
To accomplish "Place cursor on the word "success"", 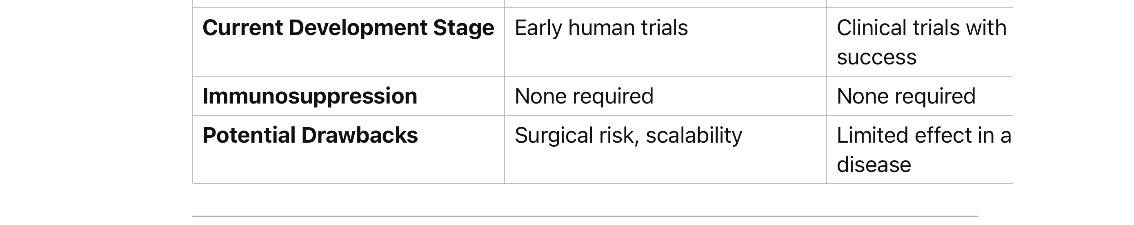I will (x=876, y=57).
